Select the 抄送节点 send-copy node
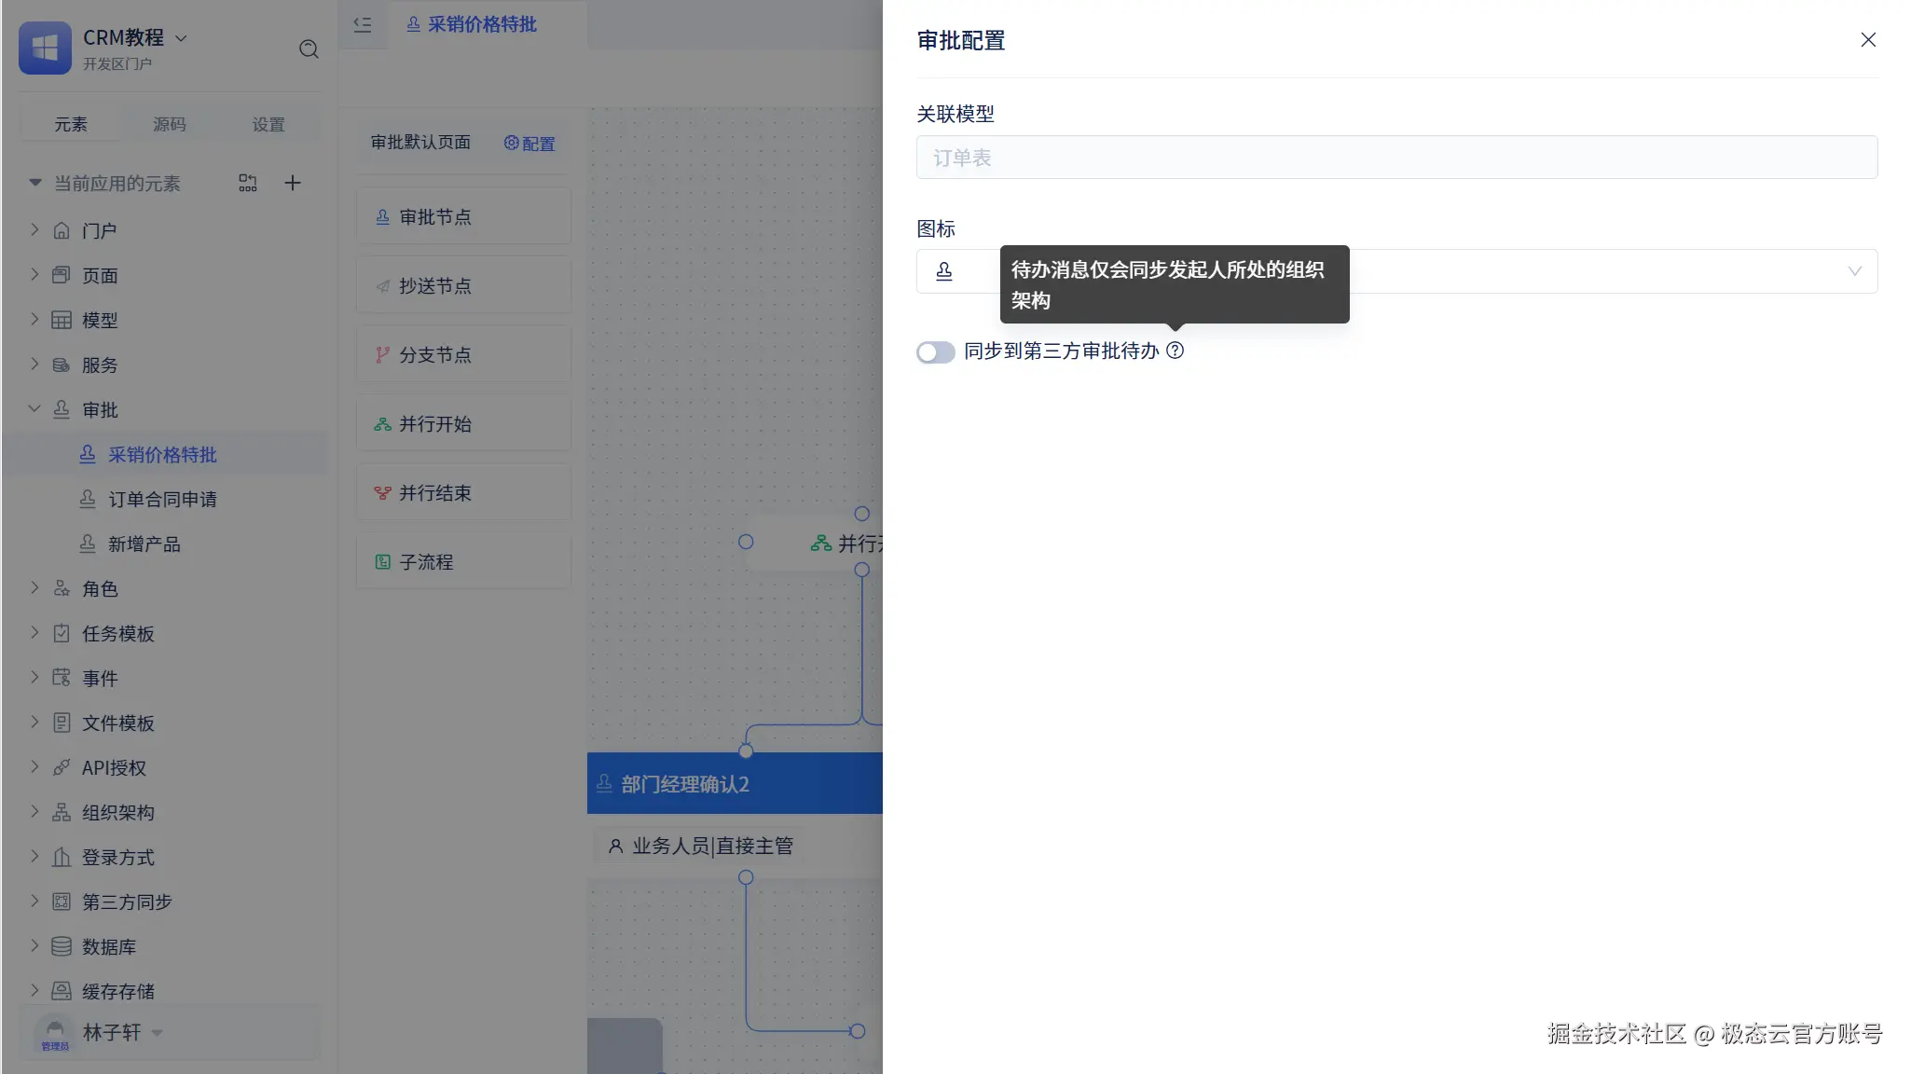Screen dimensions: 1911x1074 (463, 286)
